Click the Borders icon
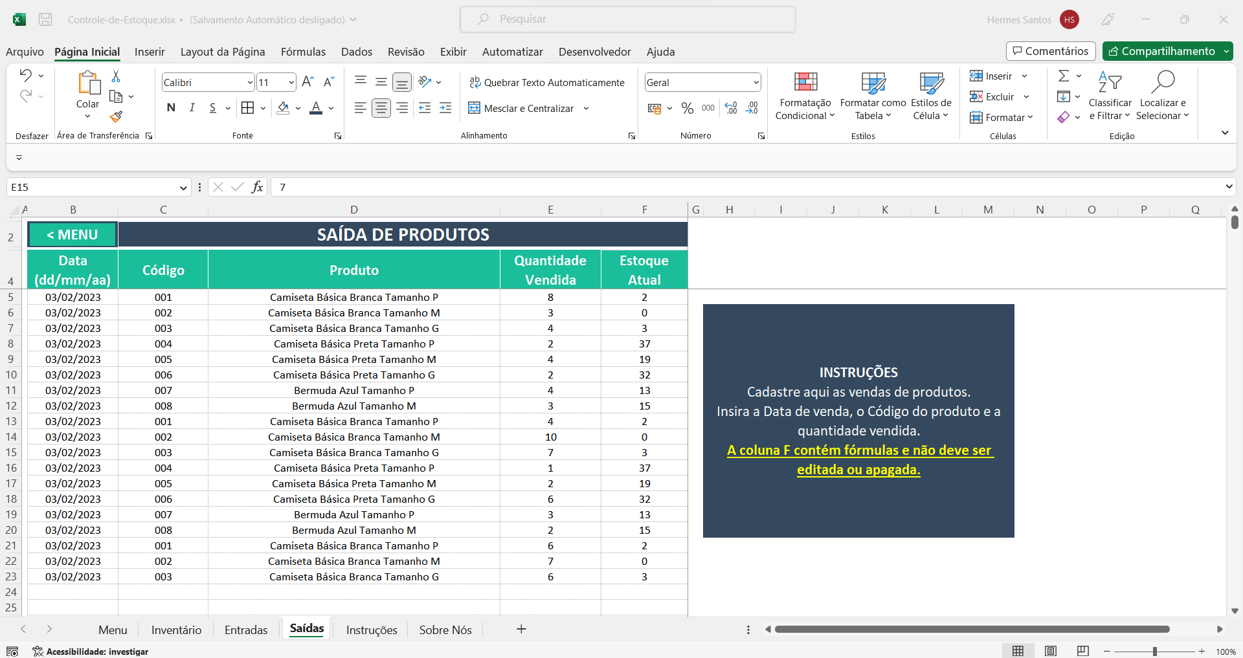Screen dimensions: 1243x658 coord(247,108)
